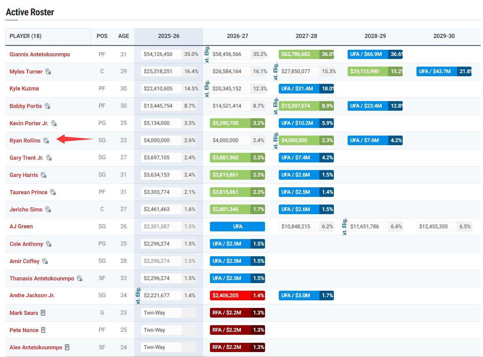Click the lock-tag icon next to Cole Anthony

(49, 244)
